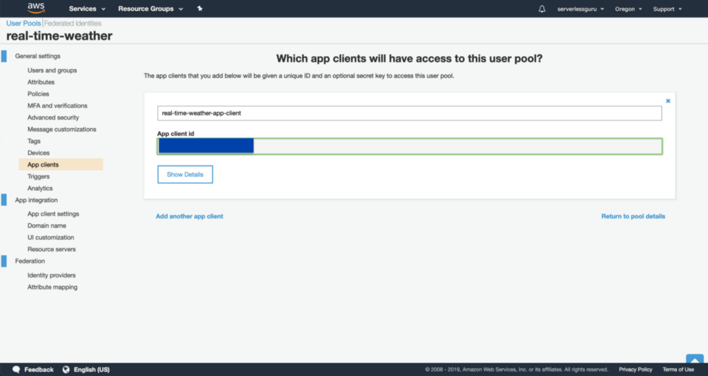
Task: Open the Tags page
Action: click(x=34, y=141)
